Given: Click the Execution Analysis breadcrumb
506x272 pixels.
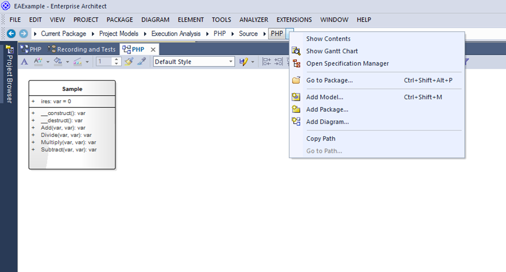Looking at the screenshot, I should click(176, 34).
